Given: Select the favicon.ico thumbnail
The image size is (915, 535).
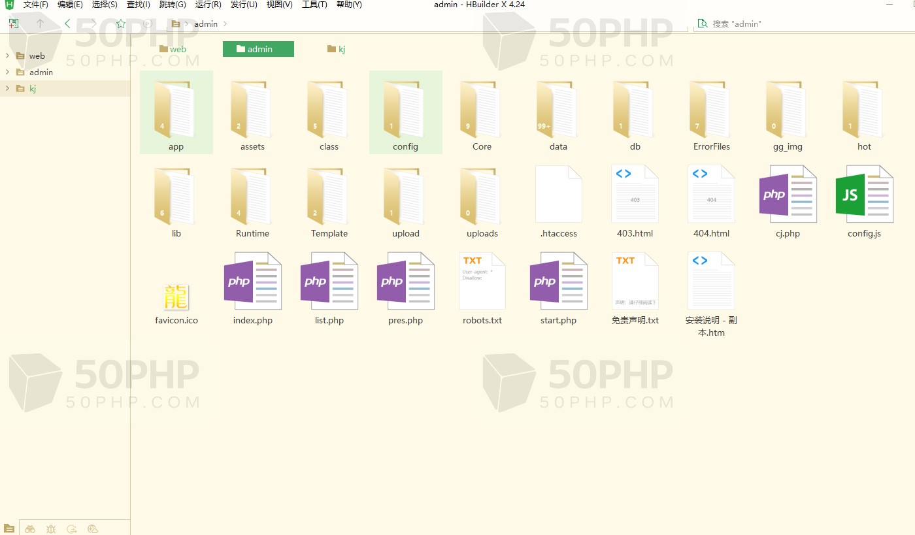Looking at the screenshot, I should (176, 297).
